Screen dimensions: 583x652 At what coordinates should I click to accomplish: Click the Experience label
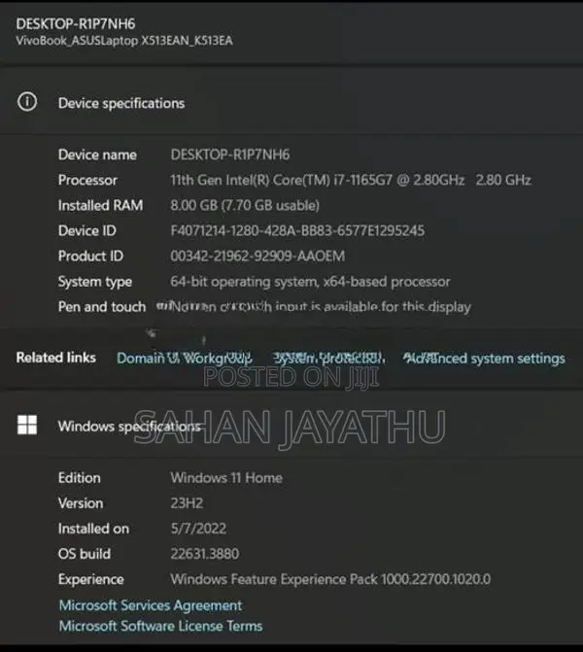coord(91,580)
